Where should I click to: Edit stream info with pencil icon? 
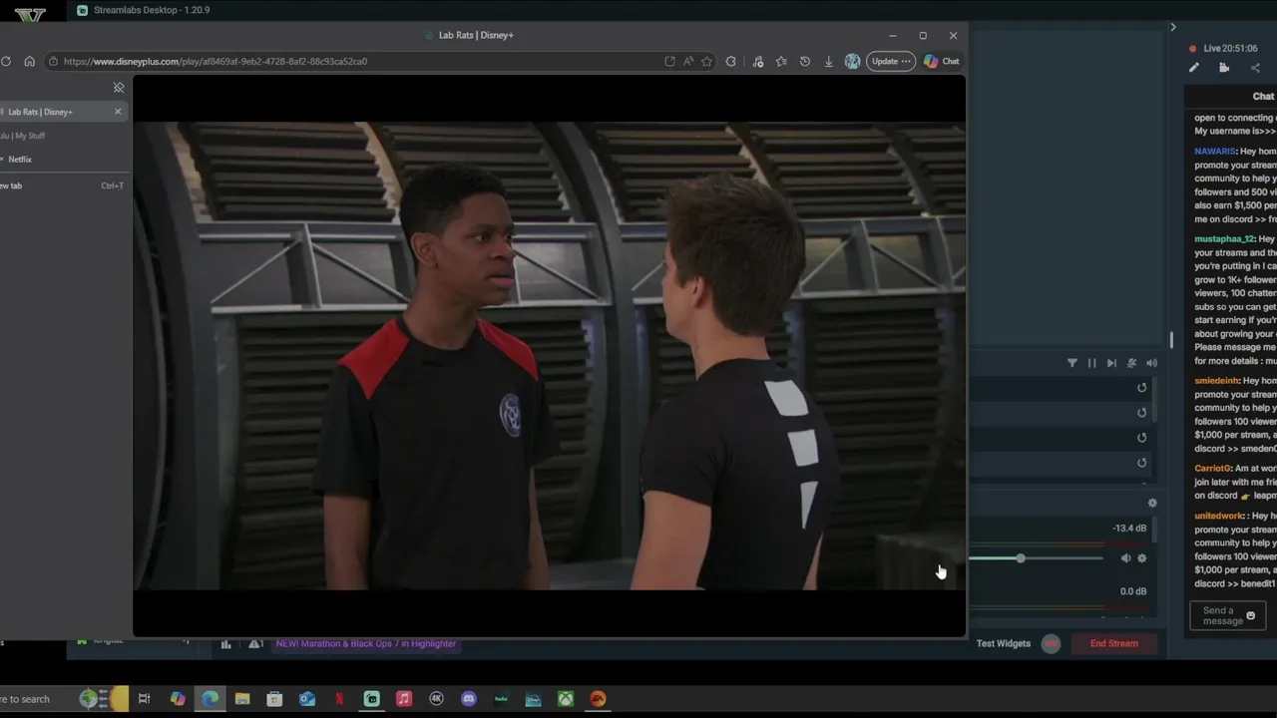coord(1194,68)
